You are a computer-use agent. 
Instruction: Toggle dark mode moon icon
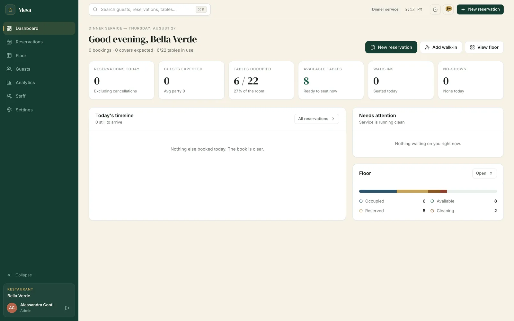click(x=435, y=10)
